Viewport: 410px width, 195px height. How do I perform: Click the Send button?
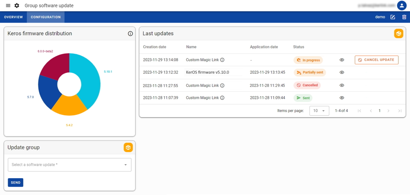coord(15,183)
